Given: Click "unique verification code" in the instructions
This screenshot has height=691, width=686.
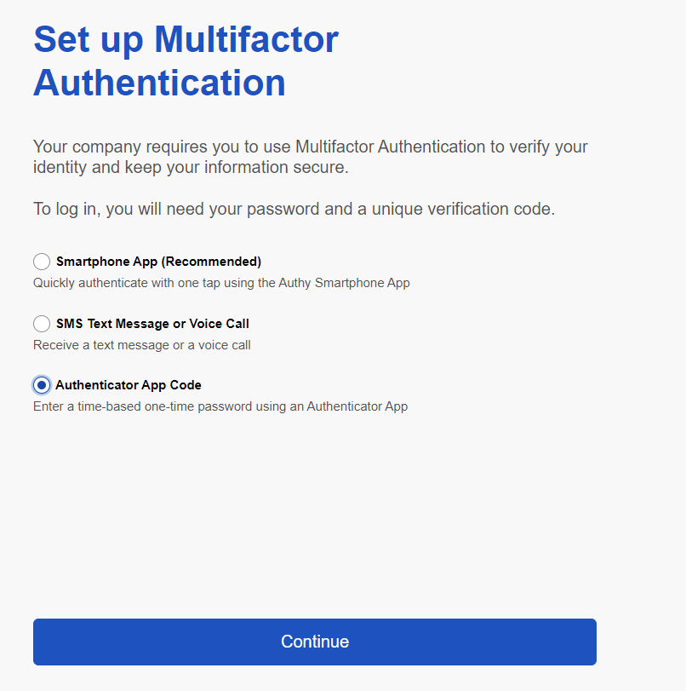Looking at the screenshot, I should (x=462, y=209).
